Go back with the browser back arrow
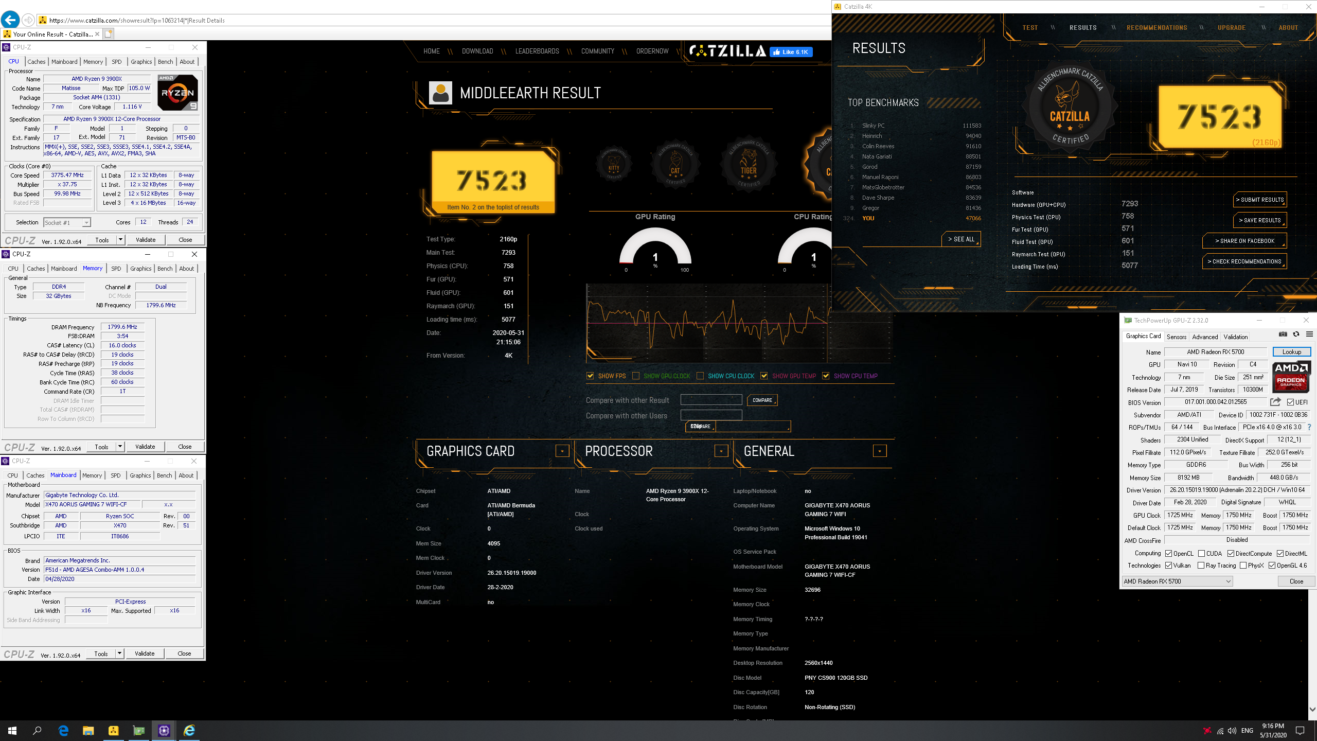This screenshot has width=1317, height=741. point(10,20)
